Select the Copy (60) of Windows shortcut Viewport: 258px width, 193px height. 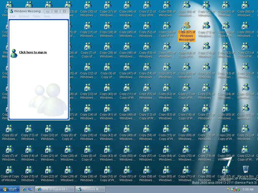click(167, 50)
